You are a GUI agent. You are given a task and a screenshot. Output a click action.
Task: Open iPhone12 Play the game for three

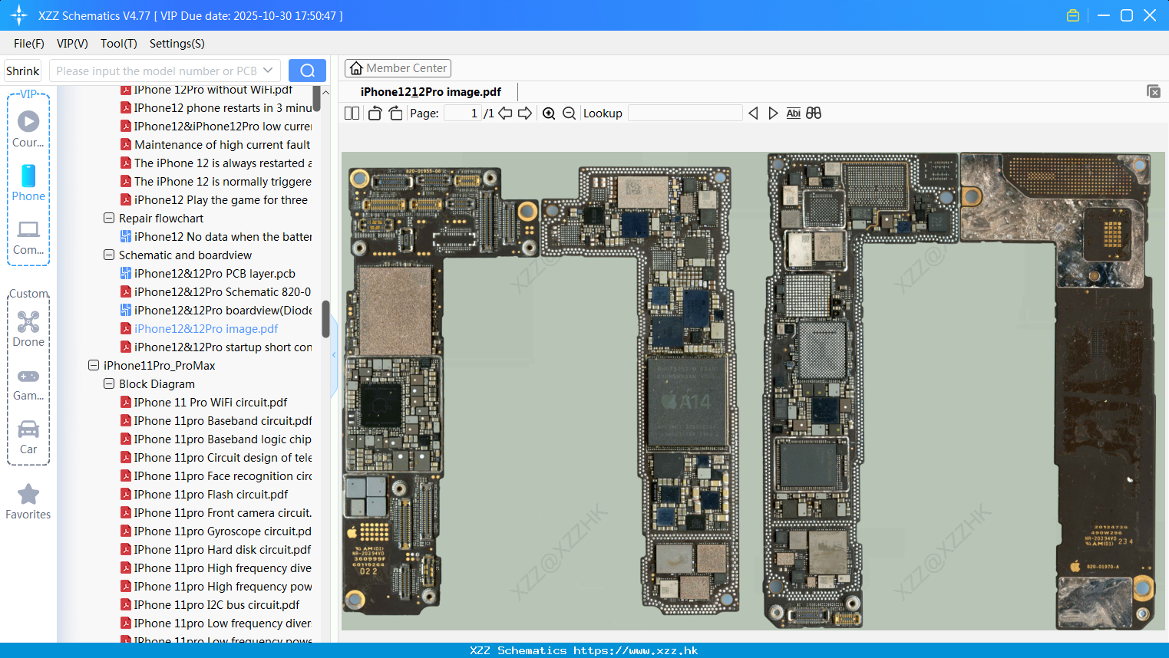tap(220, 200)
